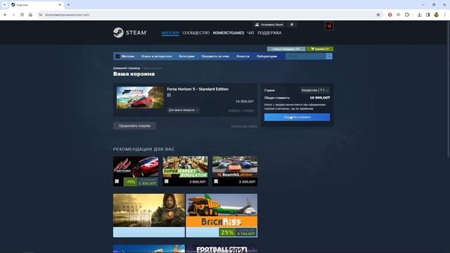Click the Install Steam button
The height and width of the screenshot is (253, 450).
(269, 25)
